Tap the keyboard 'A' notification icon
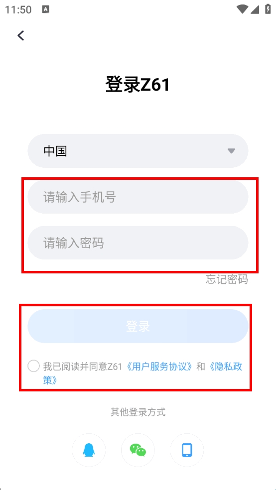 (46, 9)
